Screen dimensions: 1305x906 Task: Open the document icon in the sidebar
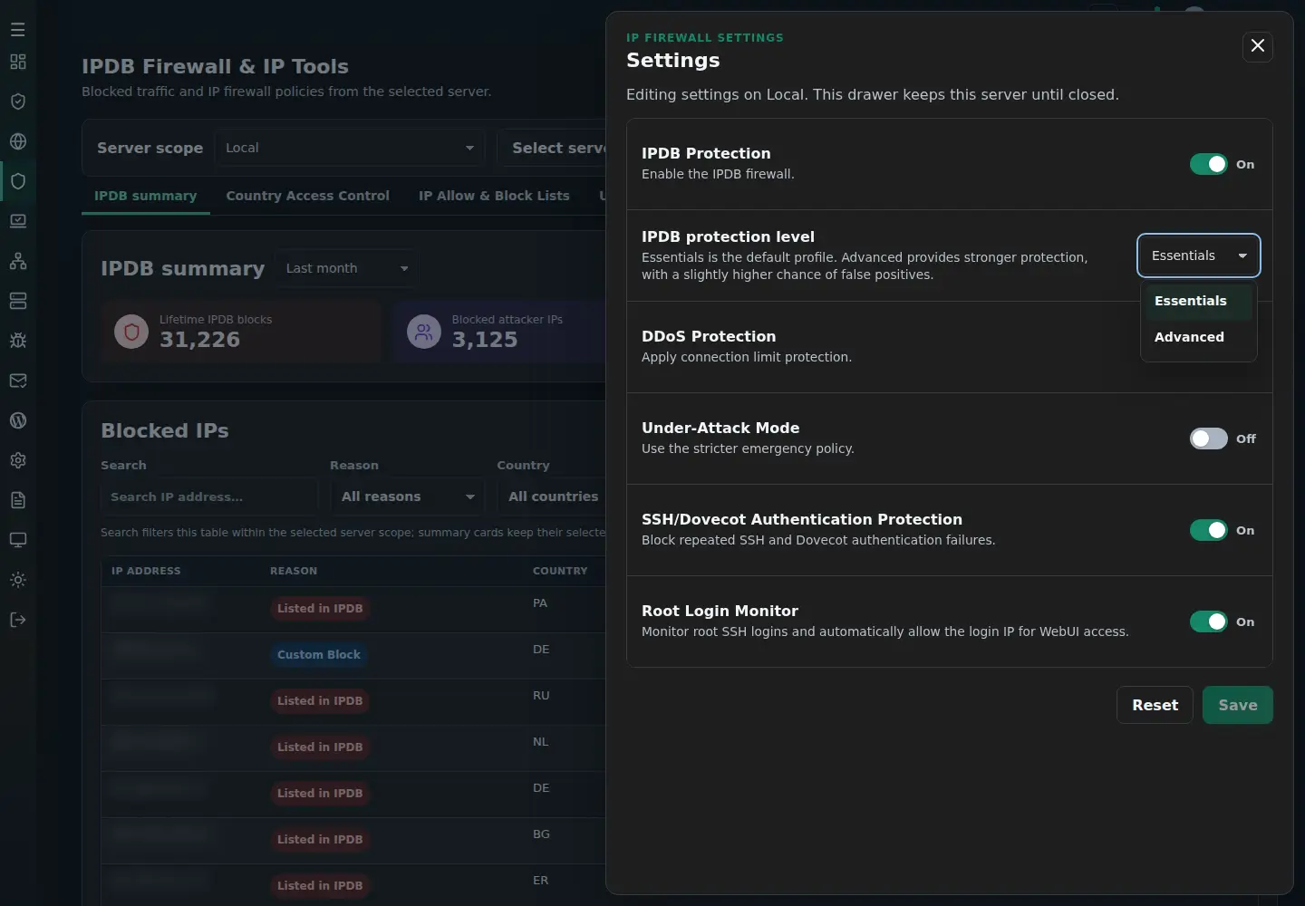pos(18,500)
